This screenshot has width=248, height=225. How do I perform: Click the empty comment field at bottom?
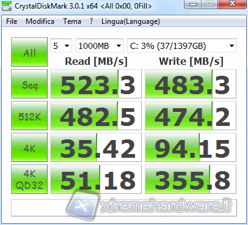124,208
